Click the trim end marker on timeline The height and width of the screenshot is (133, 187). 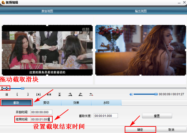[x=6, y=88]
